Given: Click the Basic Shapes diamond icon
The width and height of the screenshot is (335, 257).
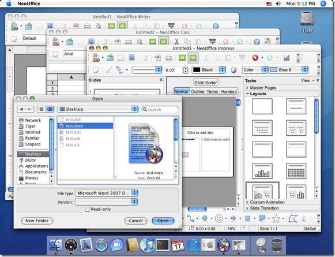Looking at the screenshot, I should click(x=205, y=218).
